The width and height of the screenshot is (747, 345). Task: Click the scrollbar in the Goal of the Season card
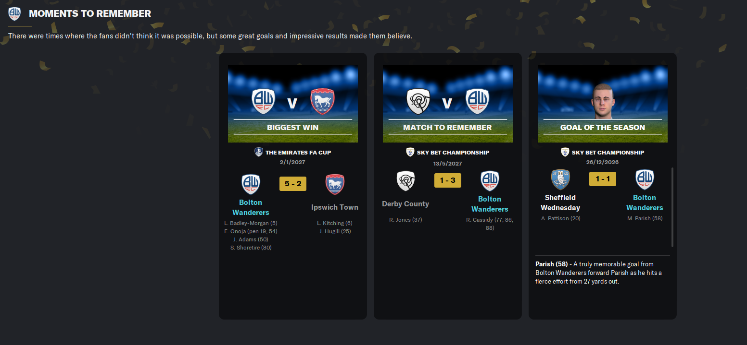point(672,207)
